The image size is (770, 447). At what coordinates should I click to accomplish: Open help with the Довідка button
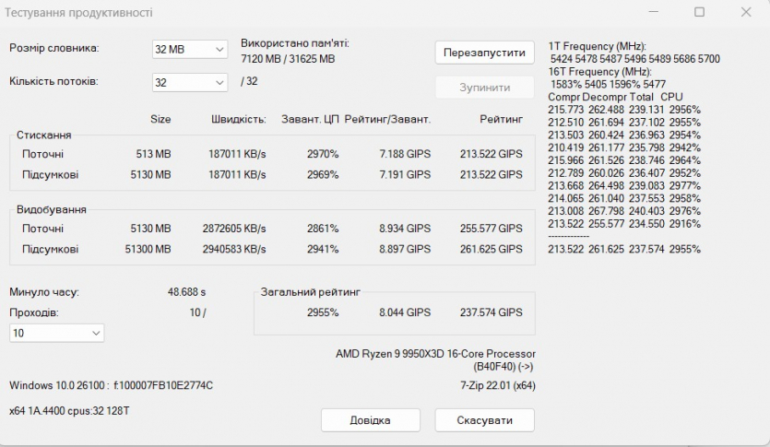click(x=369, y=419)
